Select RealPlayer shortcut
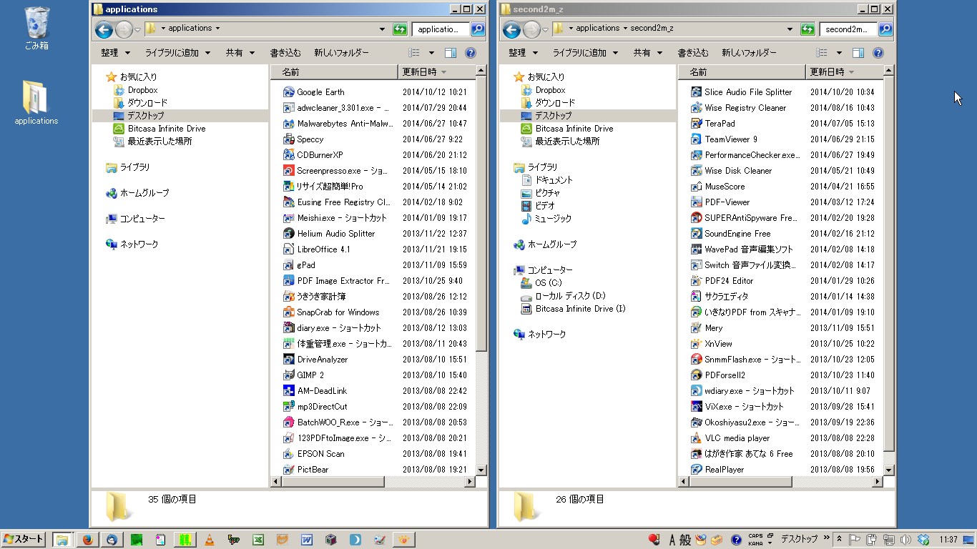The width and height of the screenshot is (977, 549). point(718,470)
